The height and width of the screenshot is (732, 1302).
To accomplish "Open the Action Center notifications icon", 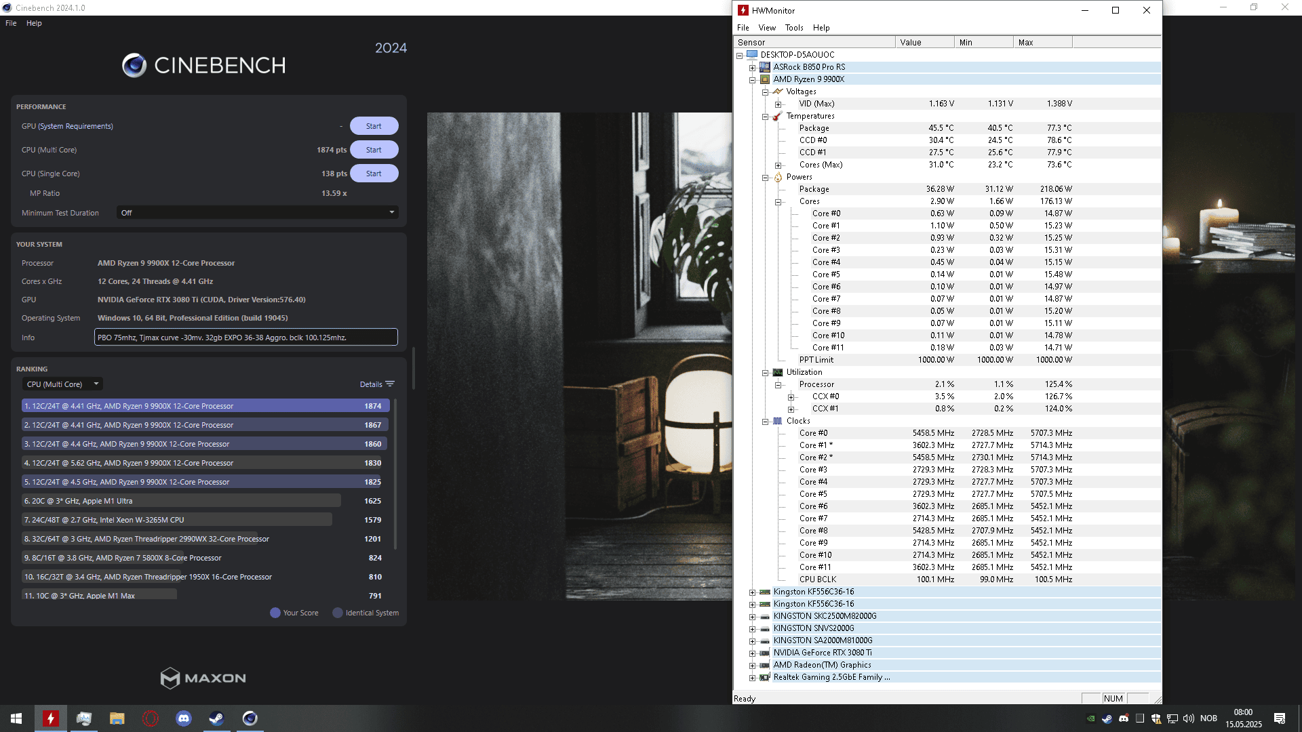I will click(x=1280, y=718).
